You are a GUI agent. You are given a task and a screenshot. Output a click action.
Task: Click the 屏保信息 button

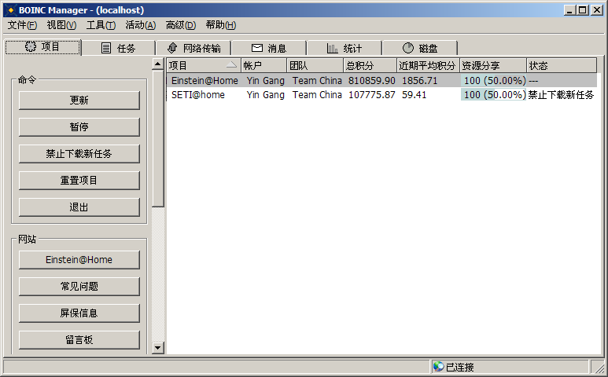[x=79, y=313]
